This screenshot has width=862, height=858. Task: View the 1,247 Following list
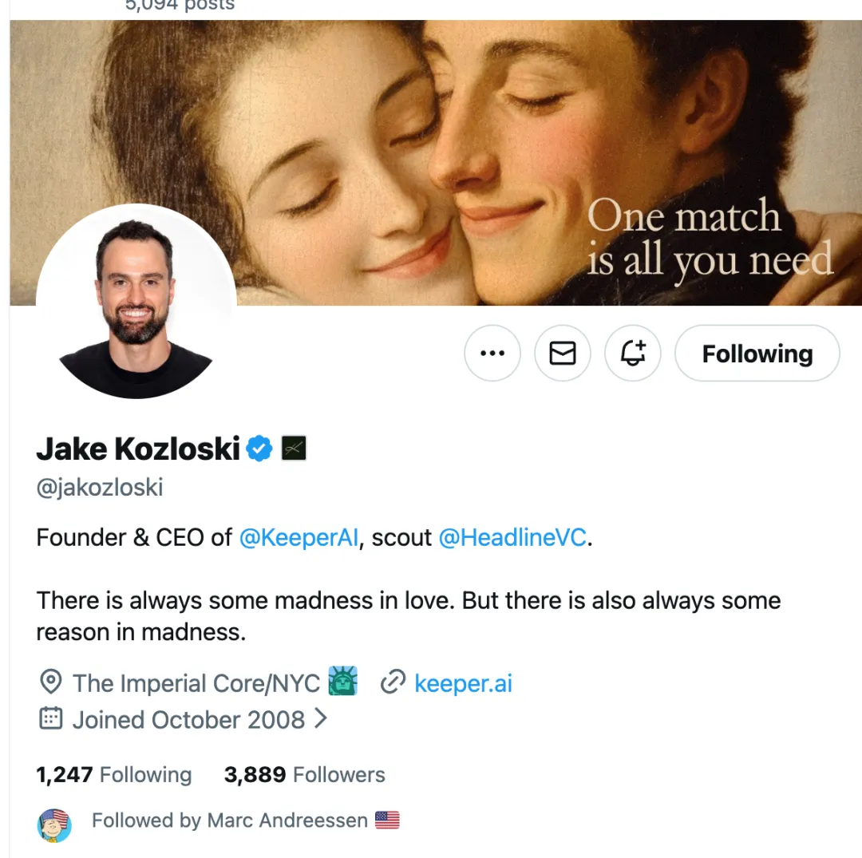tap(114, 774)
